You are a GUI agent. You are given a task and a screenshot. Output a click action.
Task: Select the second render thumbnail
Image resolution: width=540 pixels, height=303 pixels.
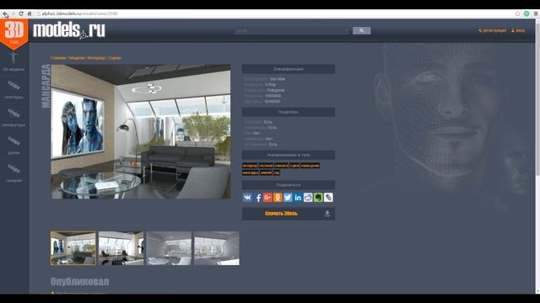[121, 248]
